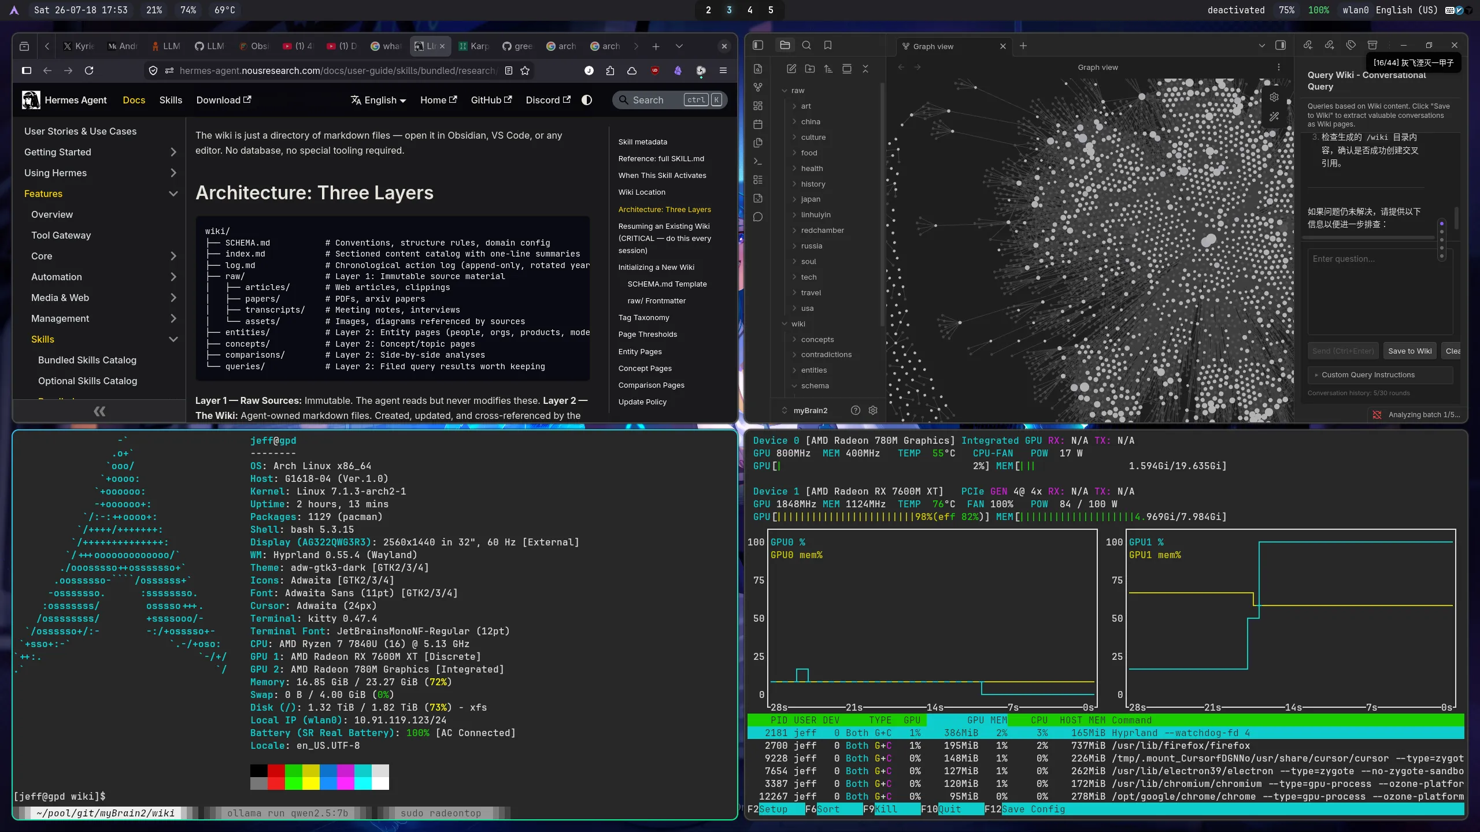
Task: Switch to the Obsi Firefox tab
Action: (255, 46)
